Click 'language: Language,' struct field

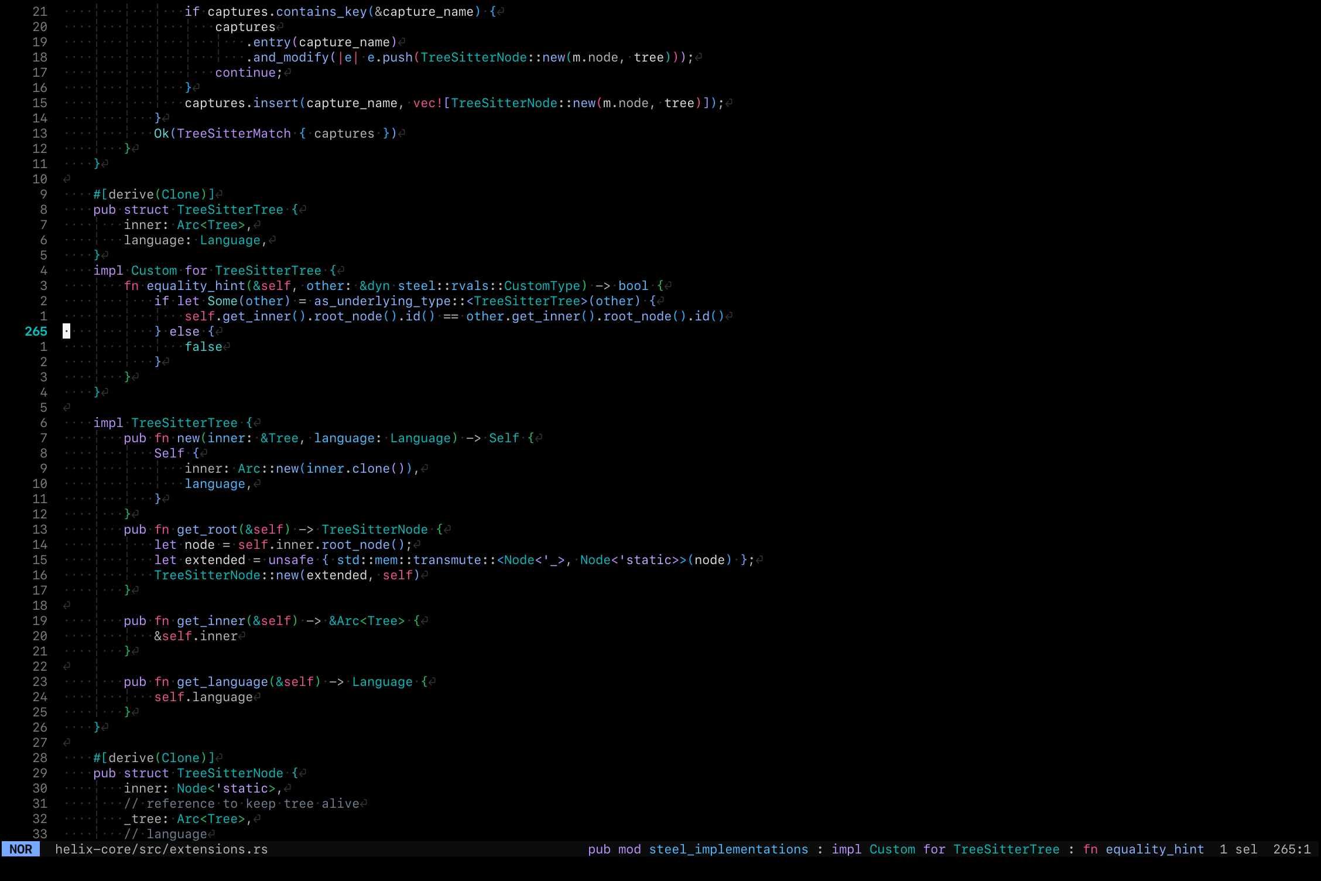click(196, 240)
